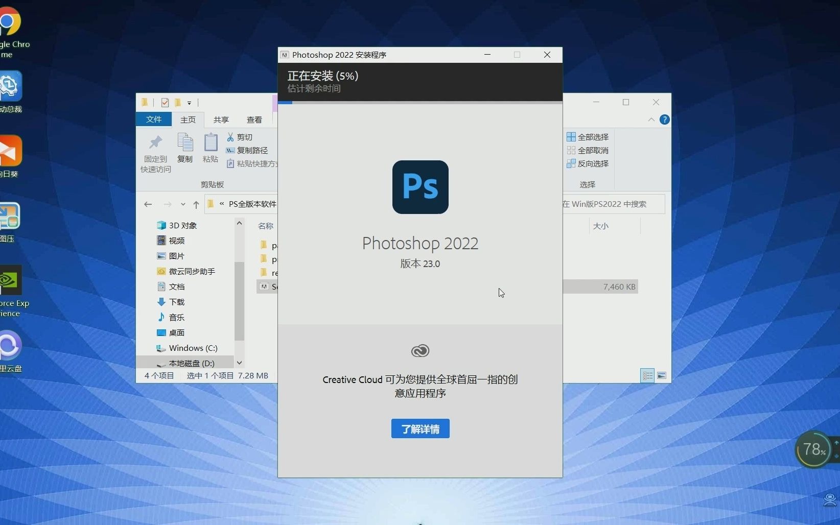Click the 78% floating memory widget
The height and width of the screenshot is (525, 840).
click(813, 449)
